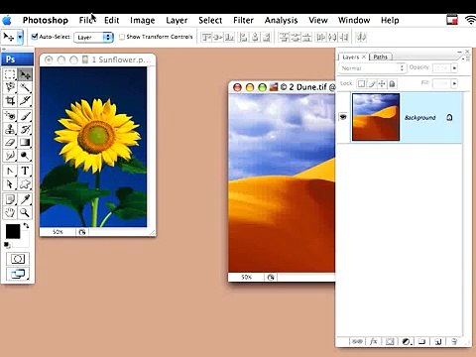Select the Gradient tool
Viewport: 476px width, 357px height.
pos(25,142)
